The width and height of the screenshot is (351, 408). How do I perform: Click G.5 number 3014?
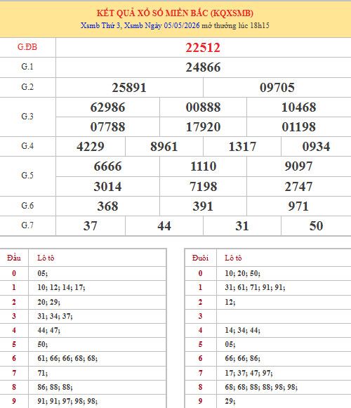(x=107, y=187)
